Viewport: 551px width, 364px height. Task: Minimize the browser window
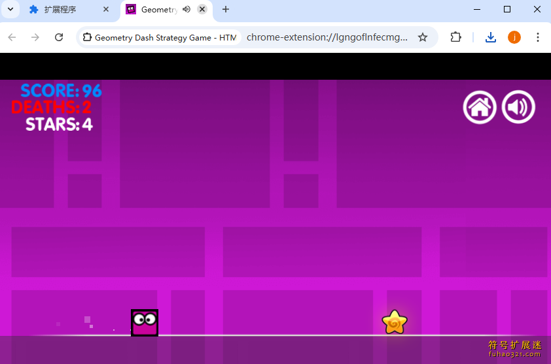tap(477, 10)
